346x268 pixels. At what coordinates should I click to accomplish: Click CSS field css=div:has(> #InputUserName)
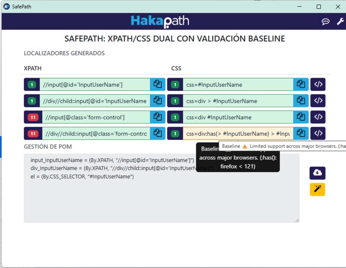pos(238,133)
